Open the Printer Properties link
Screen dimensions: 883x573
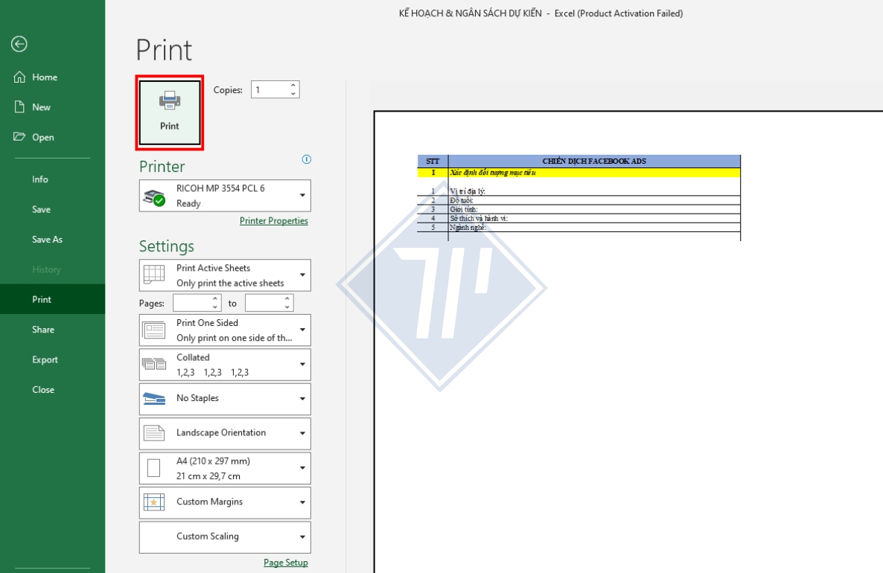point(273,221)
